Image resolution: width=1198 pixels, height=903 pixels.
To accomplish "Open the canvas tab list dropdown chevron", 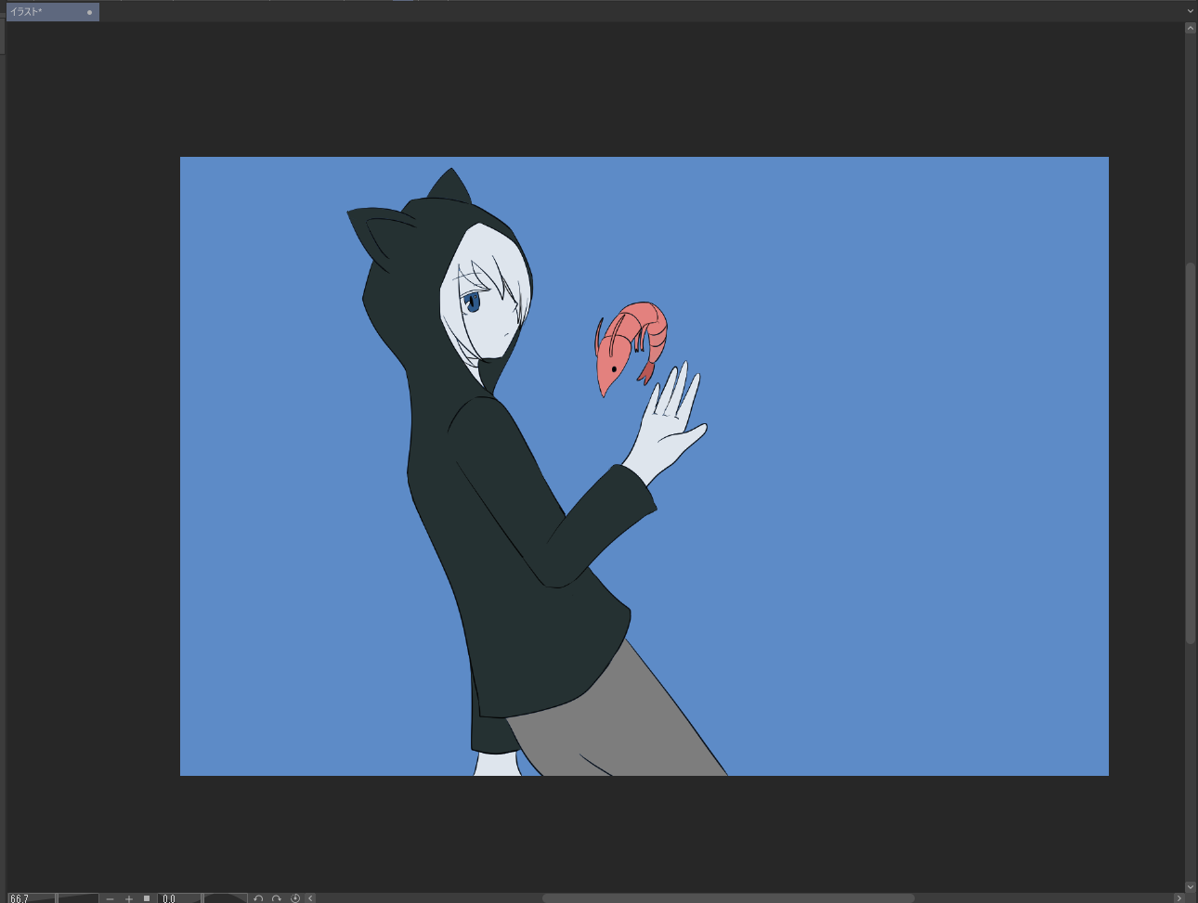I will [x=1190, y=11].
